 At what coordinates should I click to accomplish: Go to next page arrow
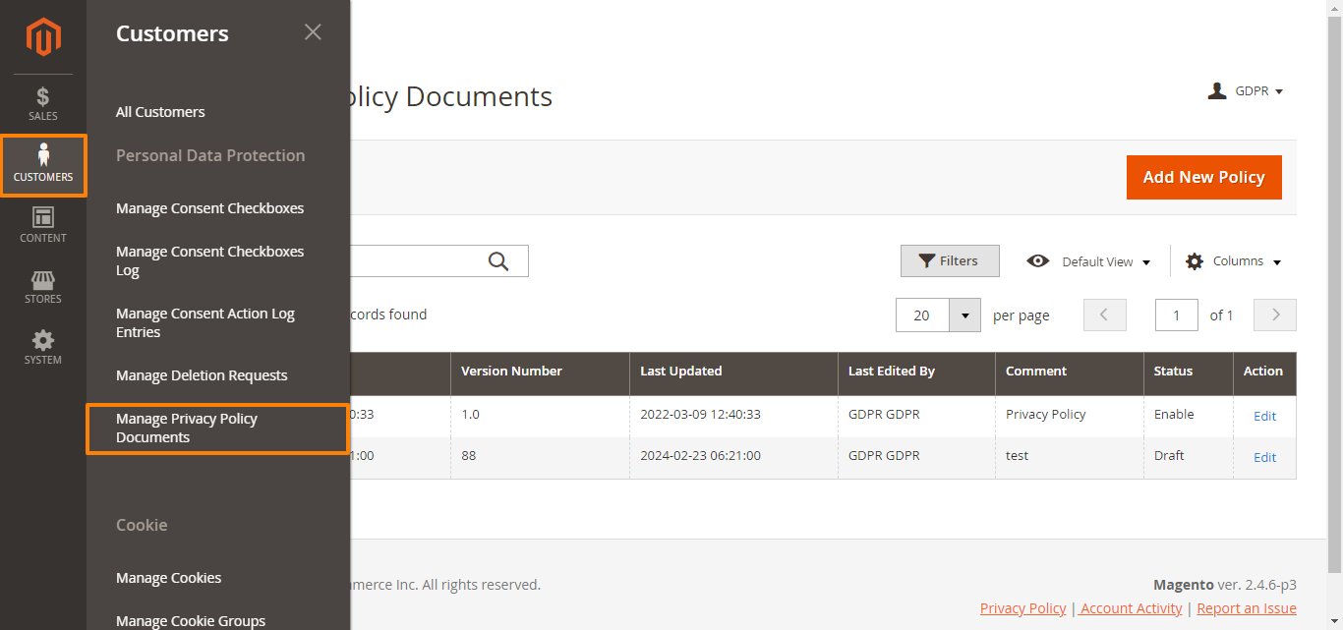click(x=1276, y=315)
